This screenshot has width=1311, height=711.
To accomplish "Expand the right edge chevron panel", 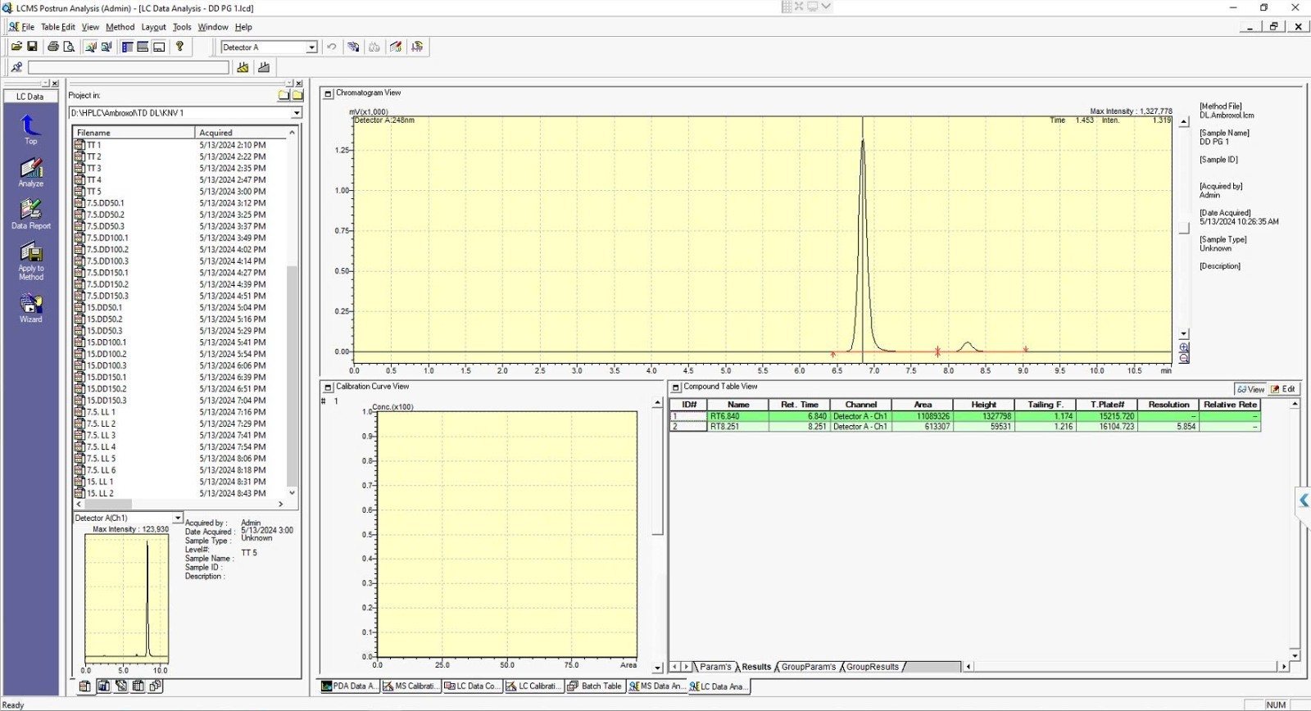I will click(x=1304, y=500).
